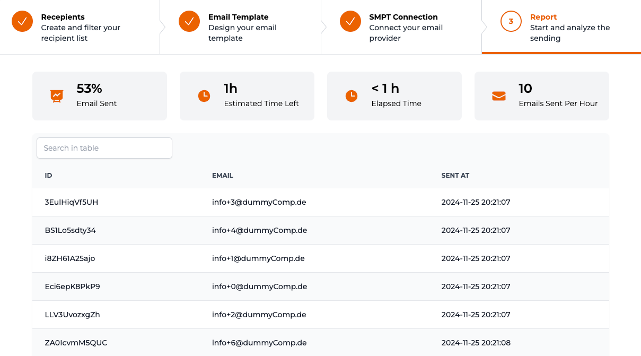Click the Search in table field
Screen dimensions: 641x356
[x=104, y=148]
